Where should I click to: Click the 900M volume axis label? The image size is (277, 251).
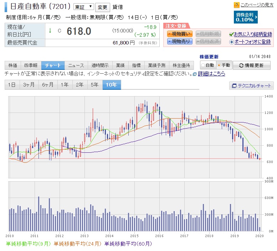coord(269,182)
